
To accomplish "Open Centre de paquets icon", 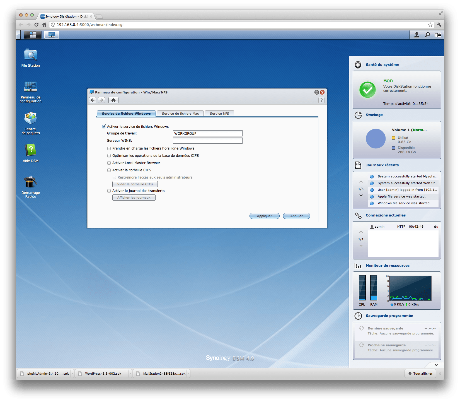I will tap(30, 119).
